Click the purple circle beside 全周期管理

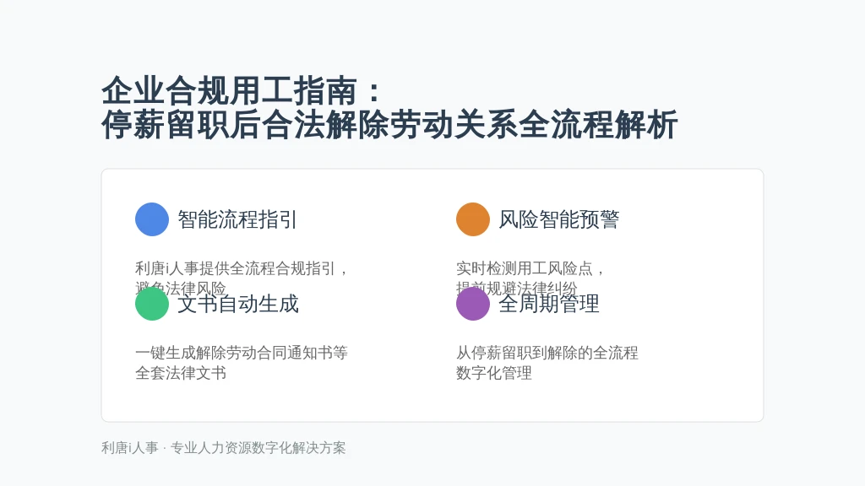(x=473, y=304)
